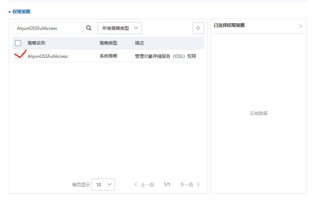Viewport: 314px width, 207px height.
Task: Select the AliyunOSSFullAccess policy name
Action: [48, 56]
